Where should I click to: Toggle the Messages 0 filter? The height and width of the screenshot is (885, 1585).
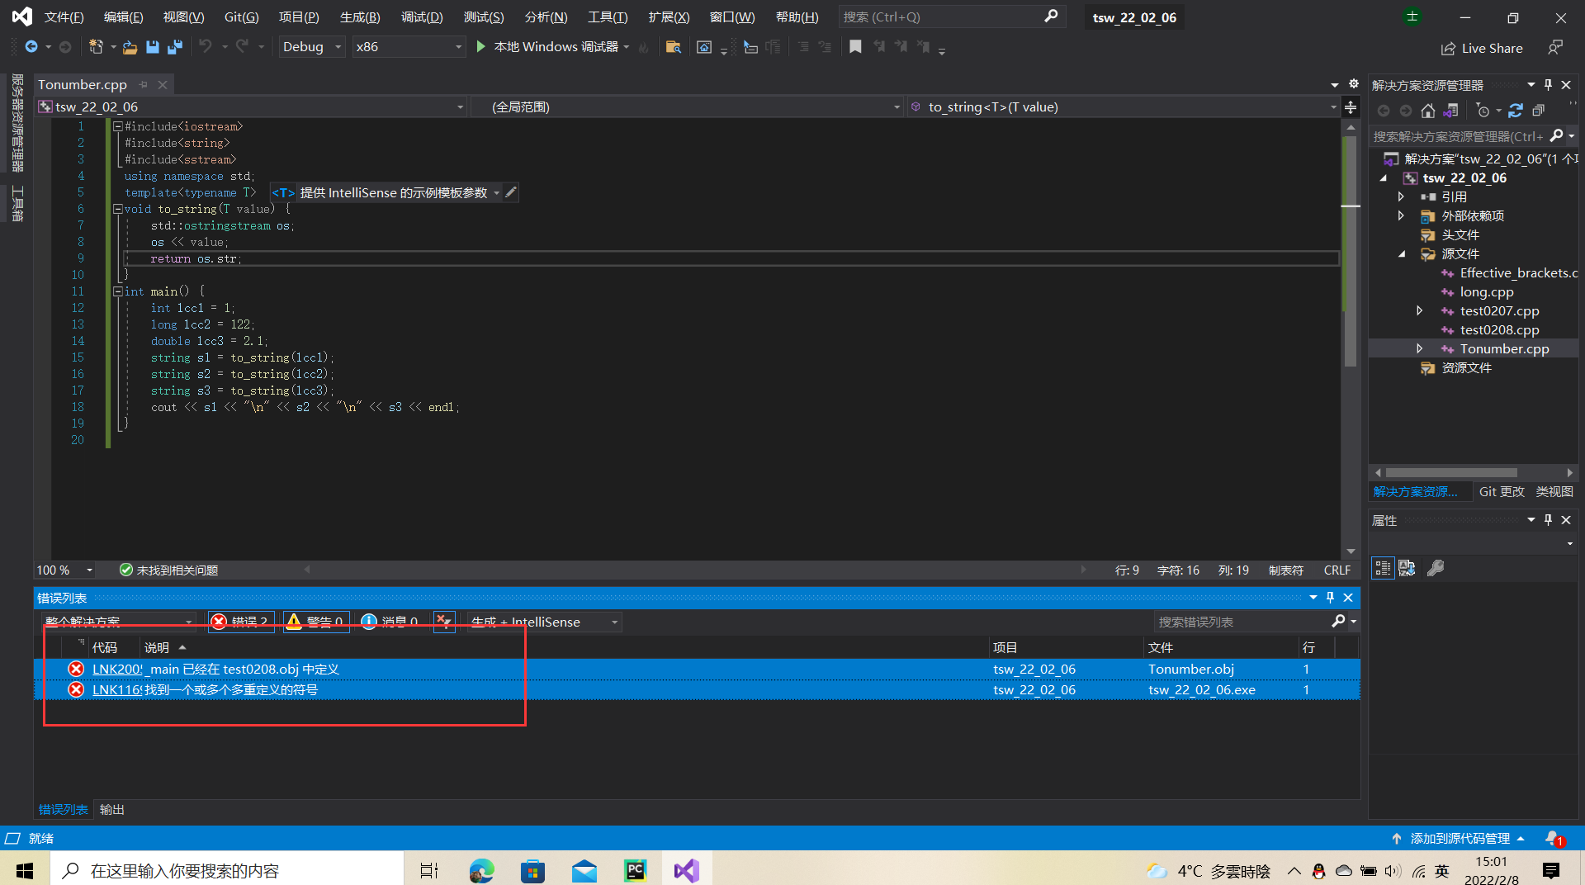390,622
